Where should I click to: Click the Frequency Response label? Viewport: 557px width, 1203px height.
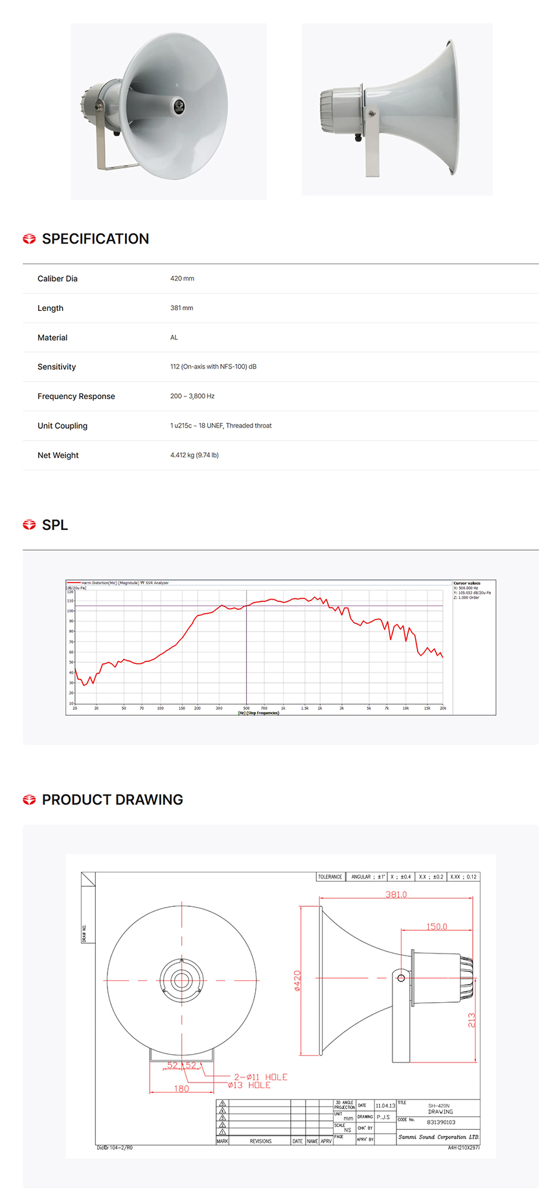[76, 396]
